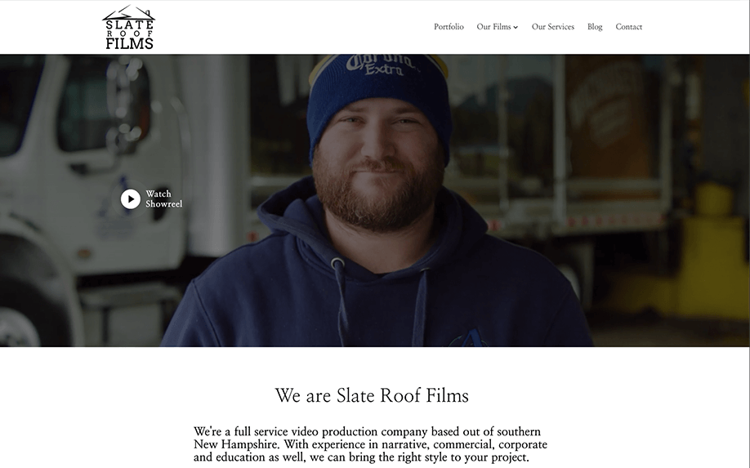Image resolution: width=750 pixels, height=468 pixels.
Task: Click the SLATE word in the logo
Action: [x=129, y=25]
